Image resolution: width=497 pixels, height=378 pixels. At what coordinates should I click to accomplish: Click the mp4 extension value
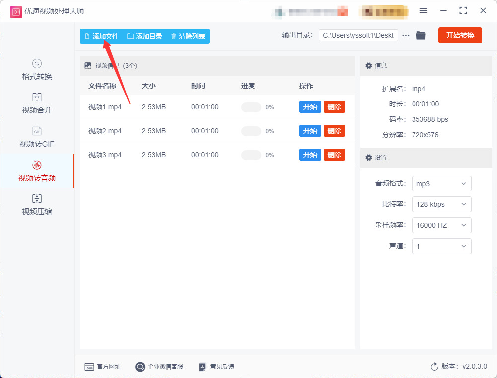pyautogui.click(x=418, y=89)
